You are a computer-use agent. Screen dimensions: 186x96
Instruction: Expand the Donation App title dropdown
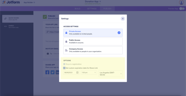[x=100, y=2]
